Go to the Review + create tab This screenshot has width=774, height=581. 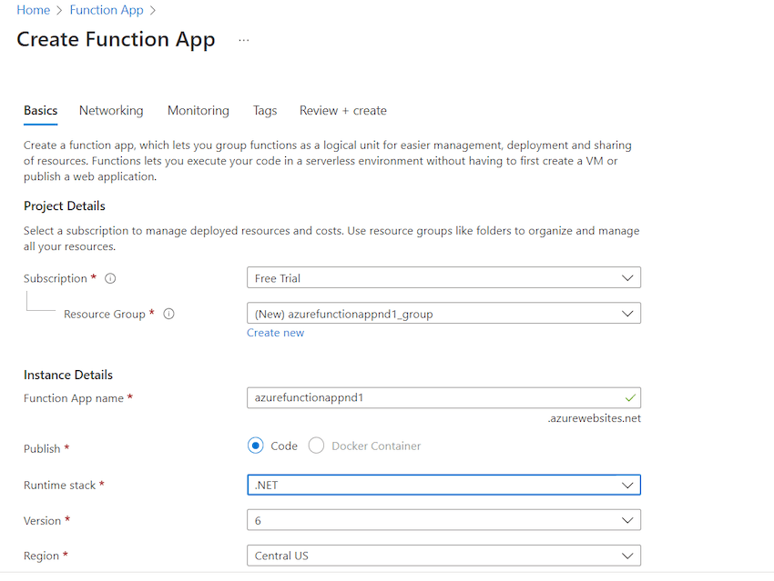[343, 110]
